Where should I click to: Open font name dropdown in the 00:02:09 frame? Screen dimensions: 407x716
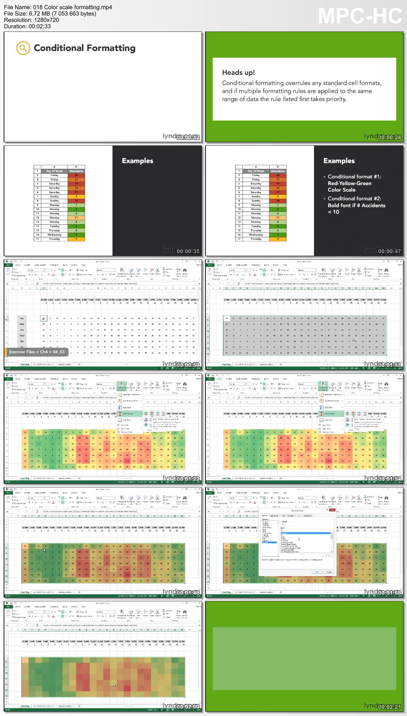[36, 612]
